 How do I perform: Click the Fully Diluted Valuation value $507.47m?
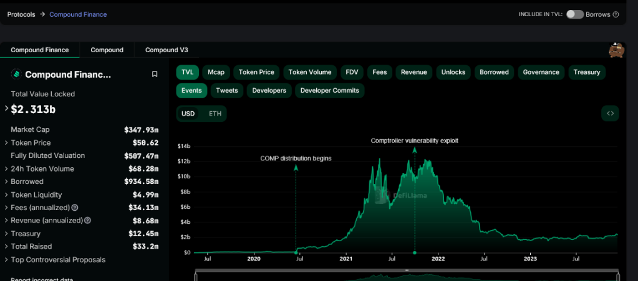pyautogui.click(x=141, y=155)
